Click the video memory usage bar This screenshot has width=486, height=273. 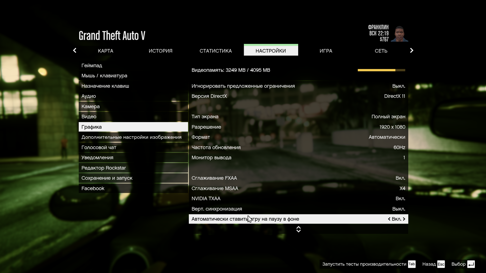click(381, 70)
